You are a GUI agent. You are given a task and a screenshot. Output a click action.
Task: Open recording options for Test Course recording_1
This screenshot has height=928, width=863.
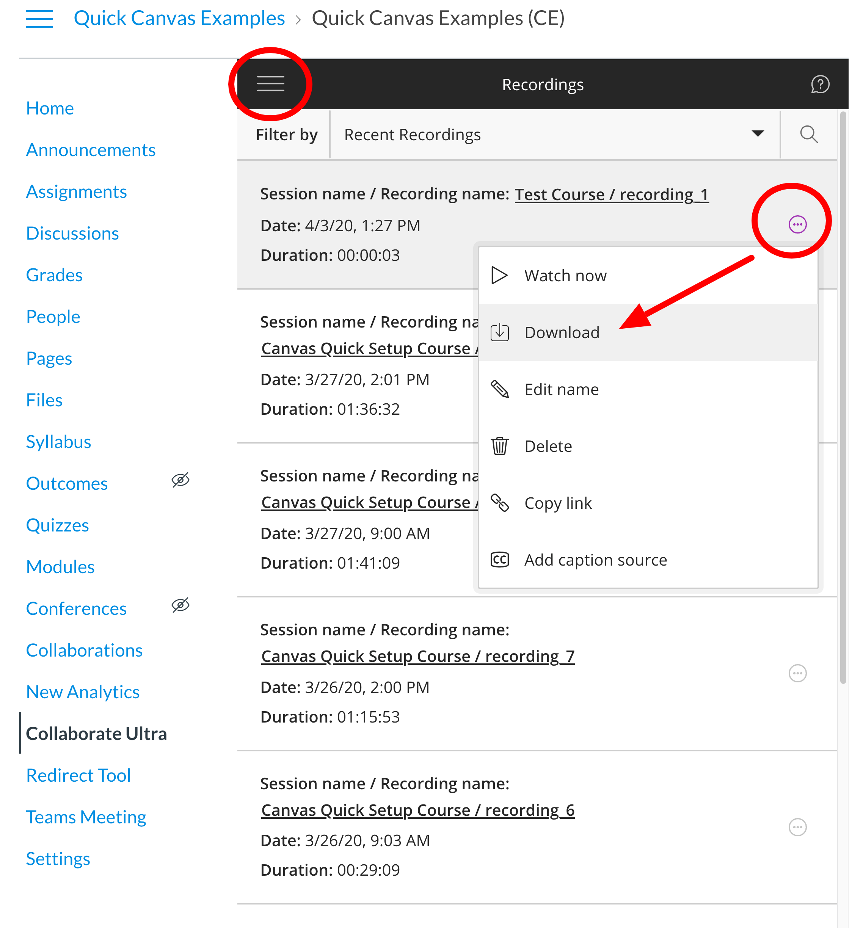(798, 224)
